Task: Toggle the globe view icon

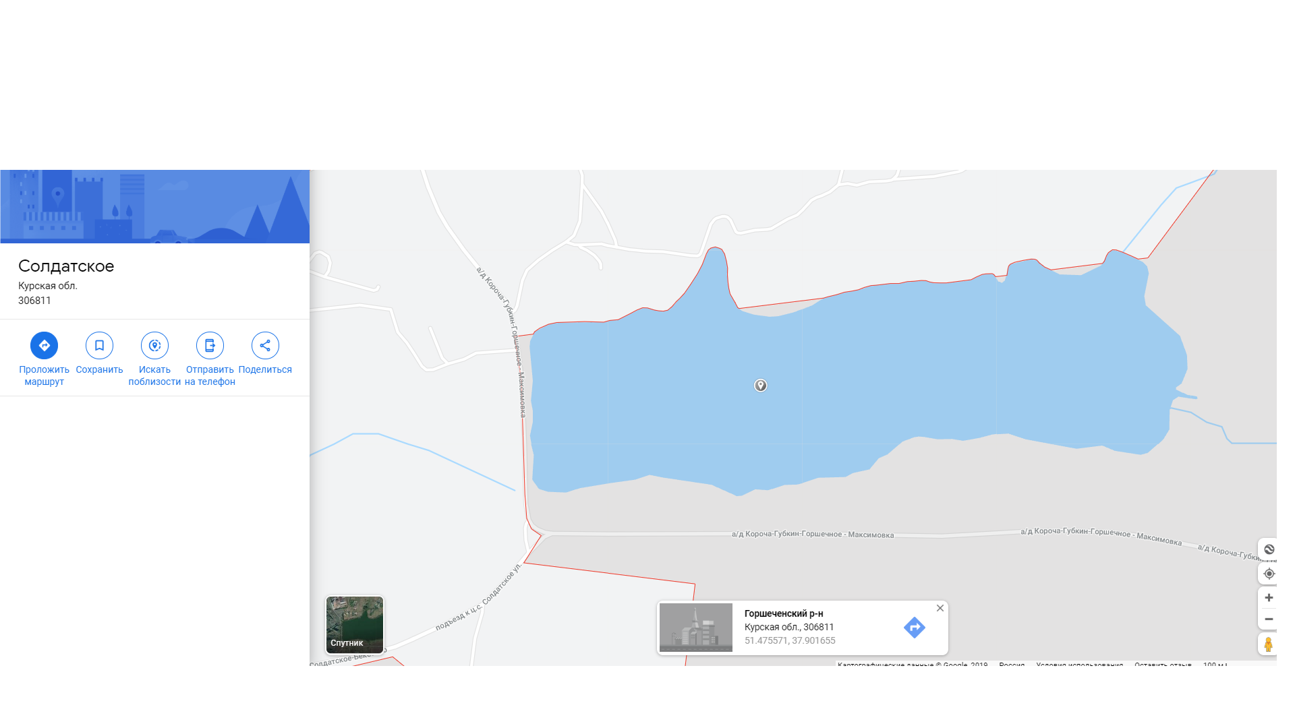Action: [1269, 549]
